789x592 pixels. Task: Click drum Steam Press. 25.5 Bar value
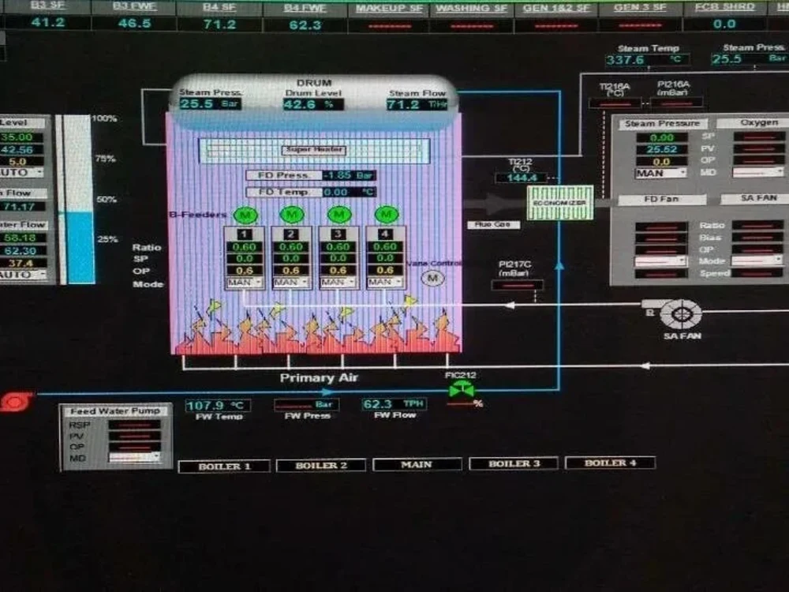click(211, 103)
